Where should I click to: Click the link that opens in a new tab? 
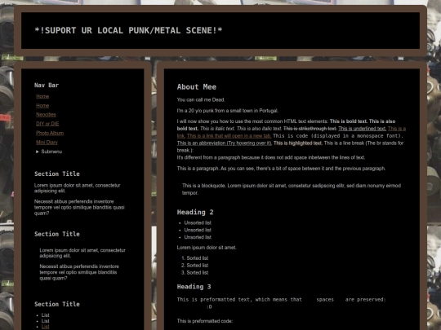[229, 136]
